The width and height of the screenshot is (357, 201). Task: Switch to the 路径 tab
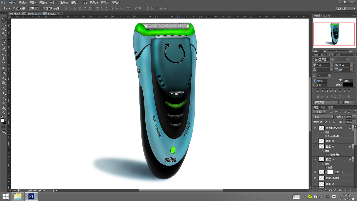[x=323, y=107]
